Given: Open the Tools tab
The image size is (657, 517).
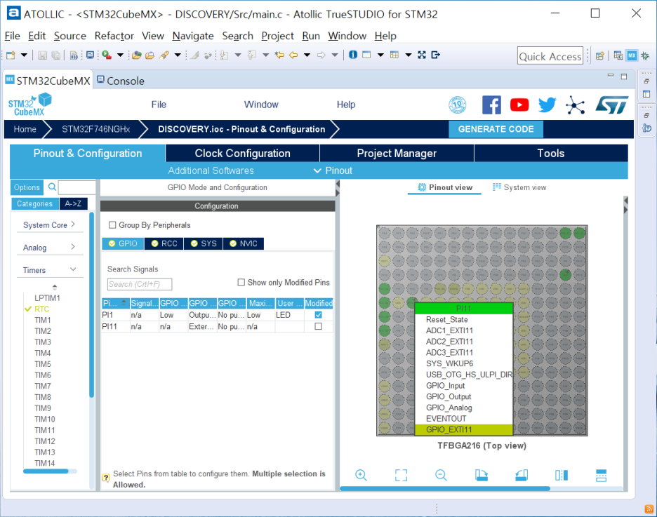Looking at the screenshot, I should [x=551, y=154].
